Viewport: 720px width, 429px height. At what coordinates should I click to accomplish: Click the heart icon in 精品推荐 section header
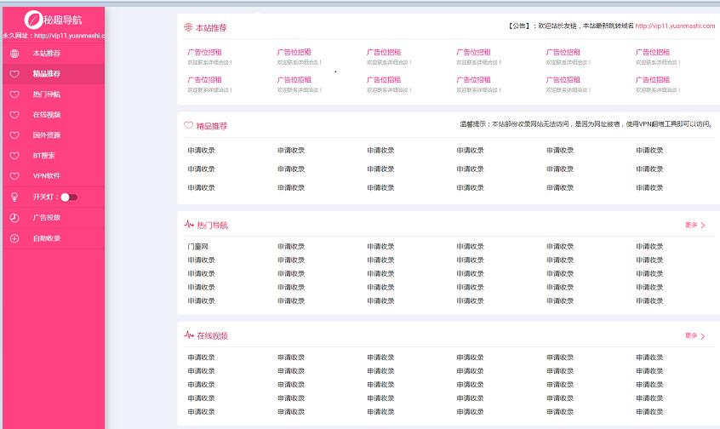coord(188,125)
